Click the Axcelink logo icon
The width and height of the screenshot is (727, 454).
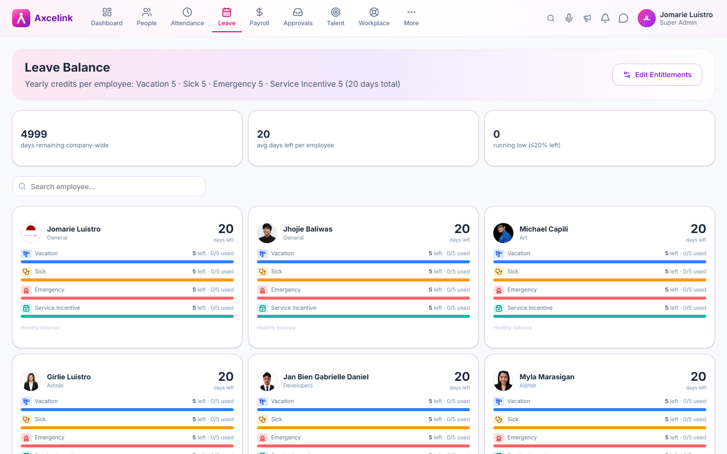(21, 18)
